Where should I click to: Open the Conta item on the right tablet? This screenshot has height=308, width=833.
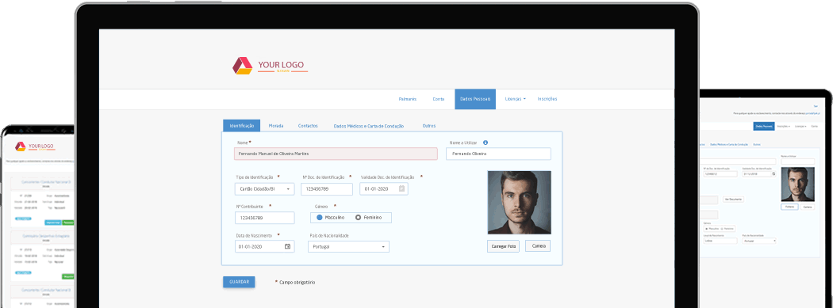(x=815, y=126)
